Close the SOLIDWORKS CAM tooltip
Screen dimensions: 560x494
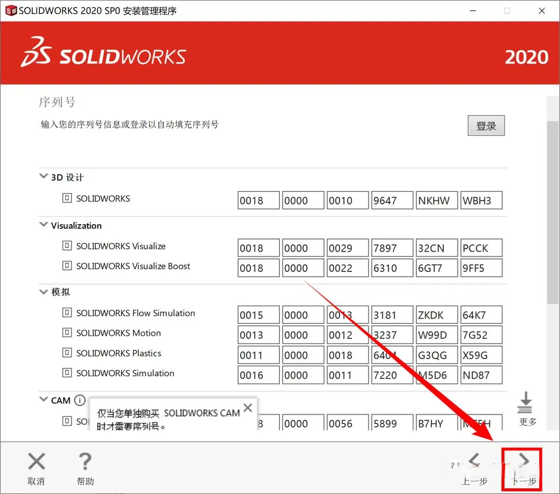point(247,407)
